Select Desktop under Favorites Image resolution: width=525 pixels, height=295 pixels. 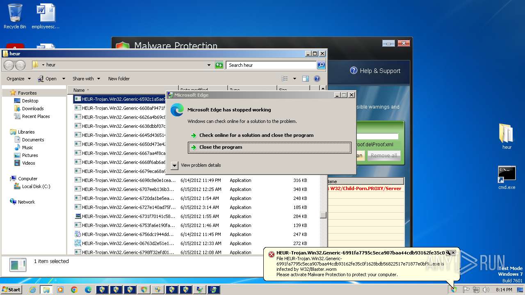click(x=30, y=101)
